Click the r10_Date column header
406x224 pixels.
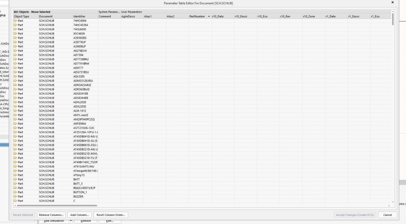coord(223,16)
